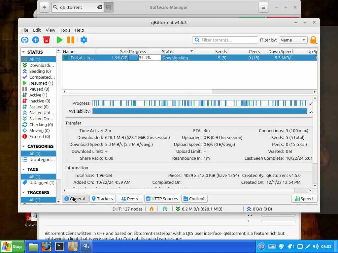The width and height of the screenshot is (338, 253).
Task: Select the Stalled (0) status filter
Action: [x=39, y=107]
